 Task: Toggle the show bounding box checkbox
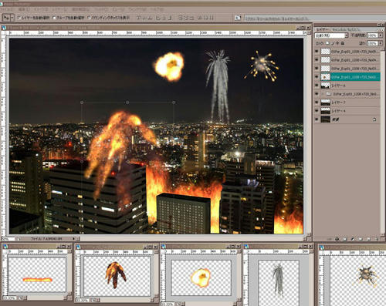point(89,18)
